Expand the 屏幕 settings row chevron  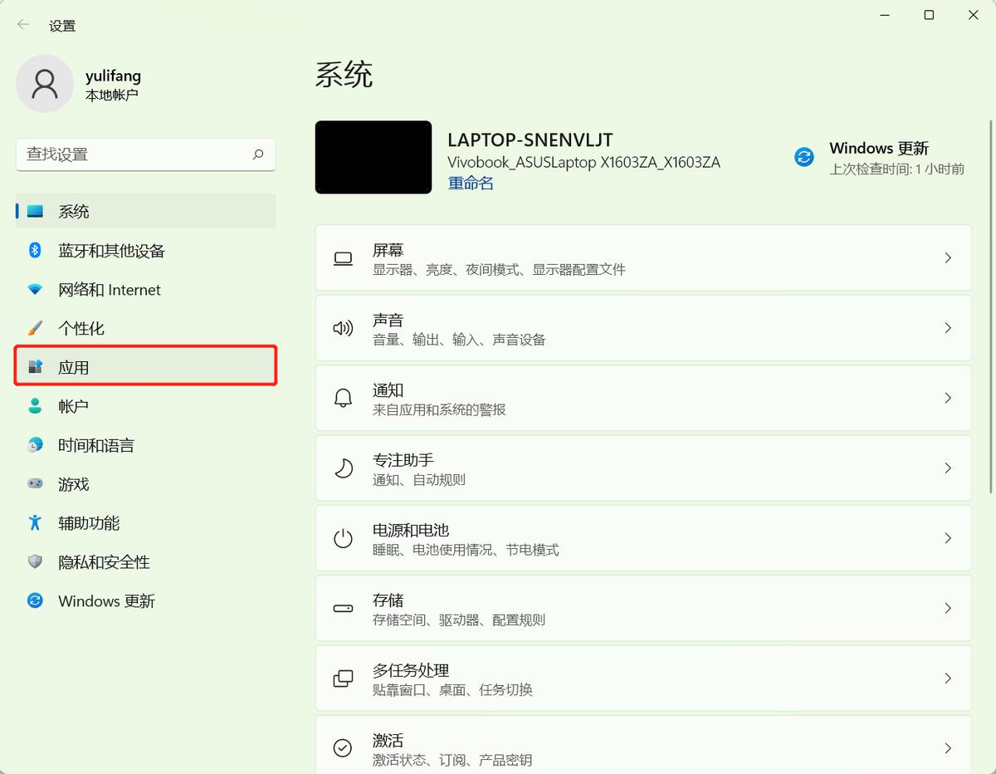coord(947,257)
